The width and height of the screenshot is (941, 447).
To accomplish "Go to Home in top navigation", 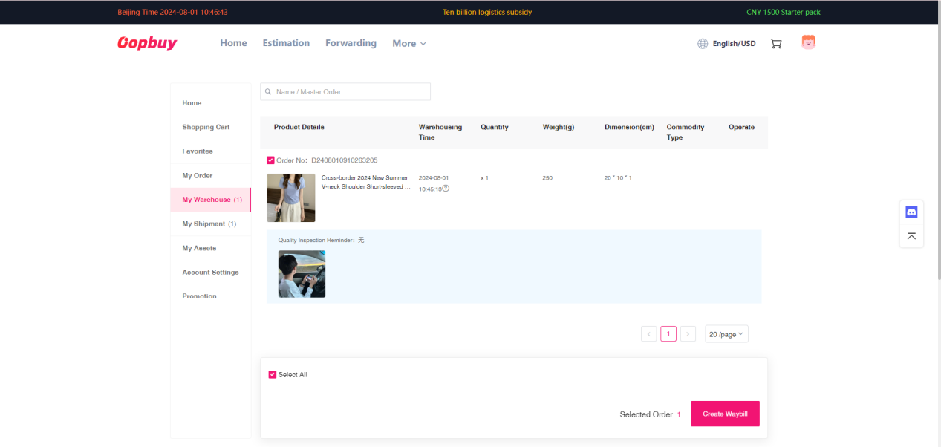I will (x=233, y=43).
